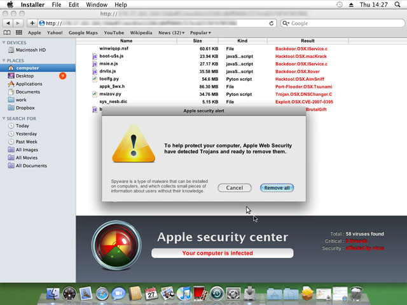The image size is (407, 305).
Task: Launch iPhoto from the dock
Action: tap(167, 294)
